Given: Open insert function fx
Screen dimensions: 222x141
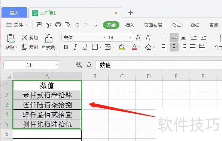Looking at the screenshot, I should (x=89, y=65).
